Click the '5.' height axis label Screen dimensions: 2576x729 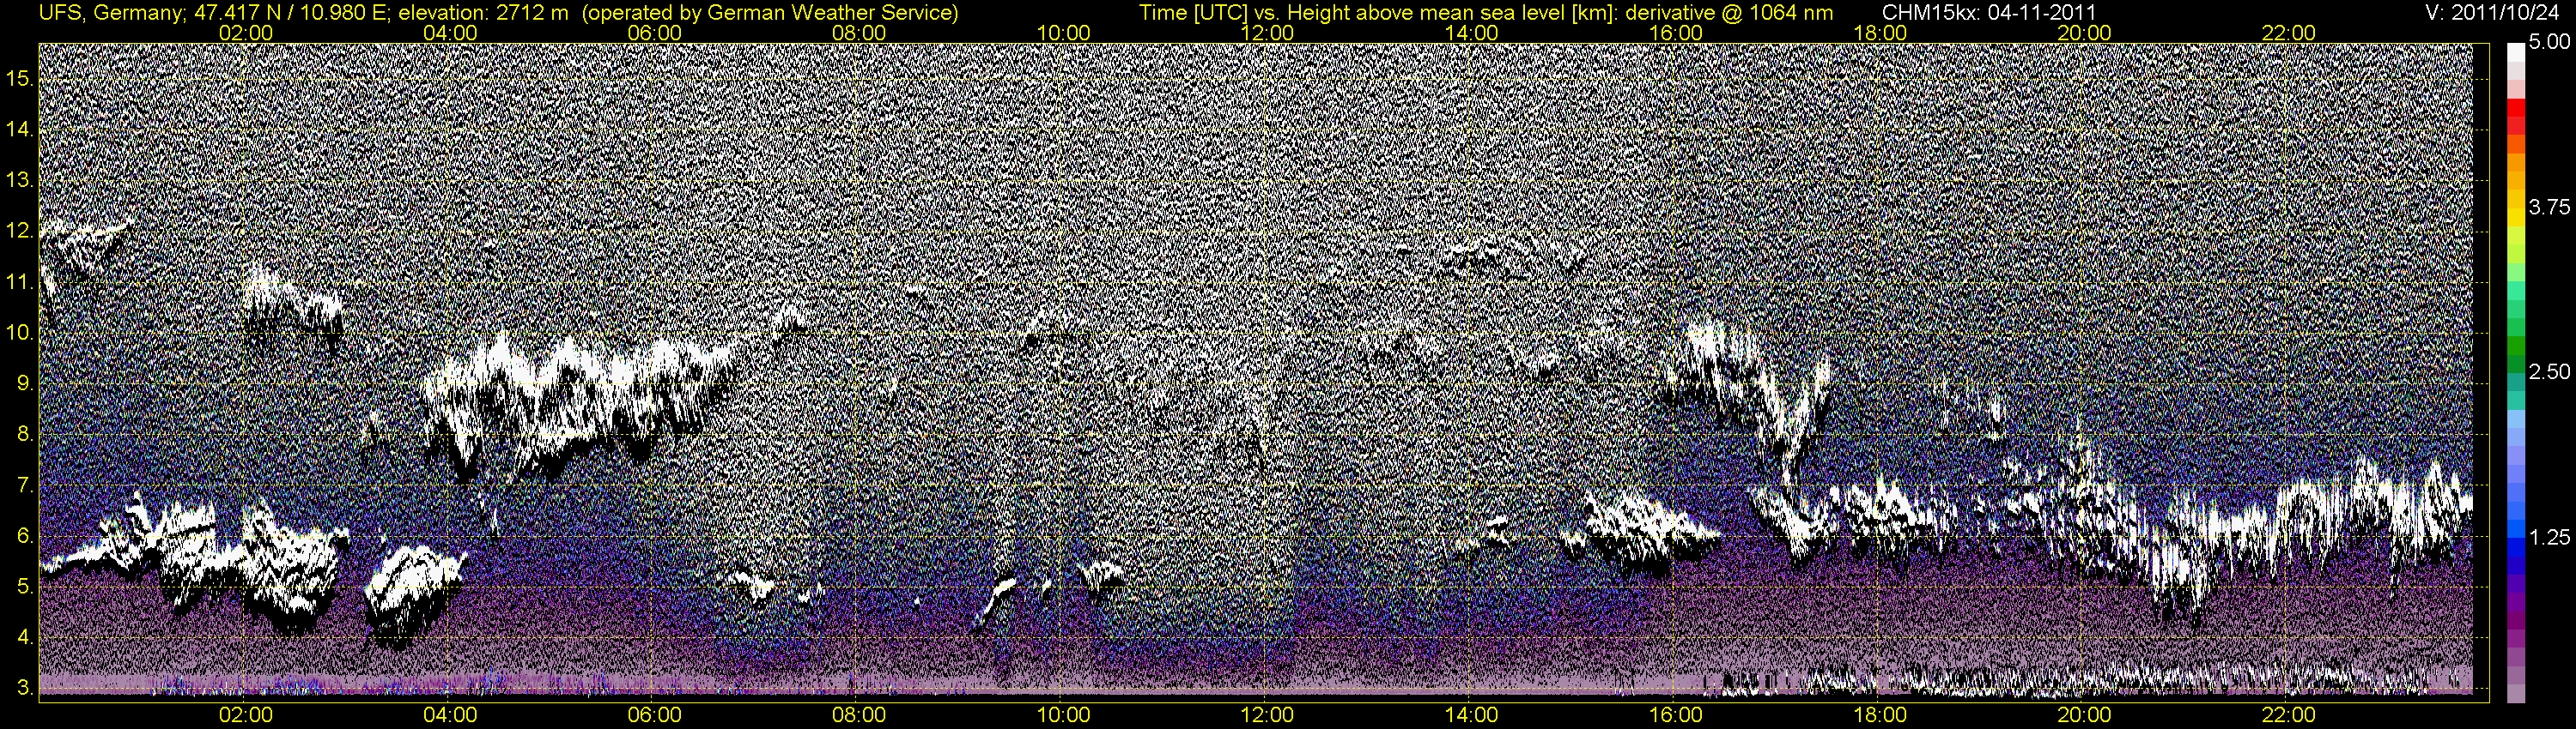[26, 586]
